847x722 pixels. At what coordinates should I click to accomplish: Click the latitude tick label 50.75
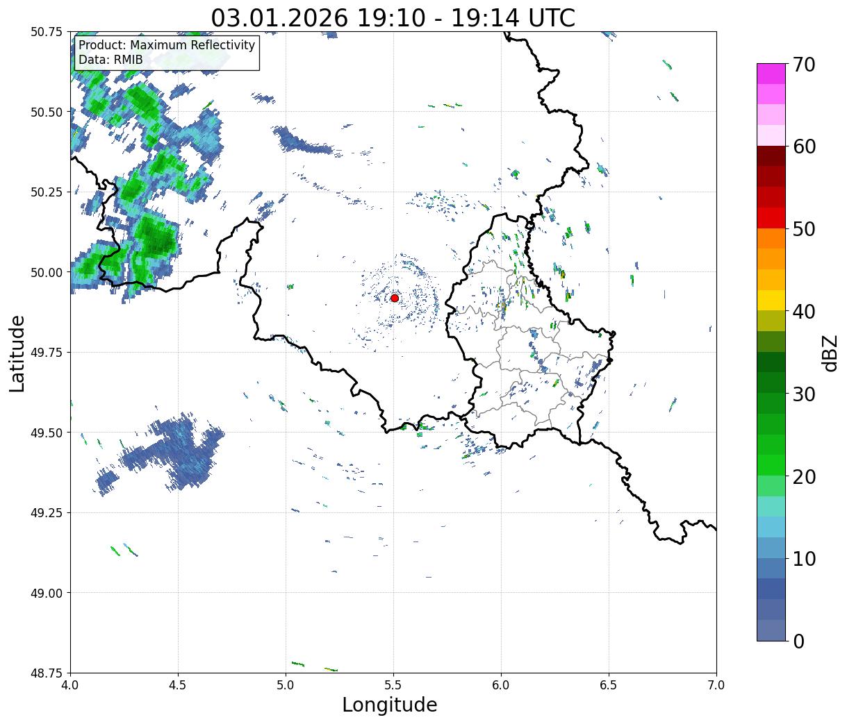tap(47, 32)
